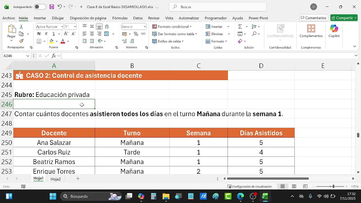Open the font name dropdown Aptos Narrow
This screenshot has height=203, width=361.
pos(62,27)
